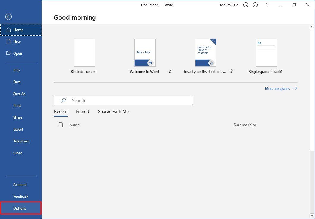Image resolution: width=315 pixels, height=219 pixels.
Task: Click the smiley feedback icon
Action: tap(245, 5)
